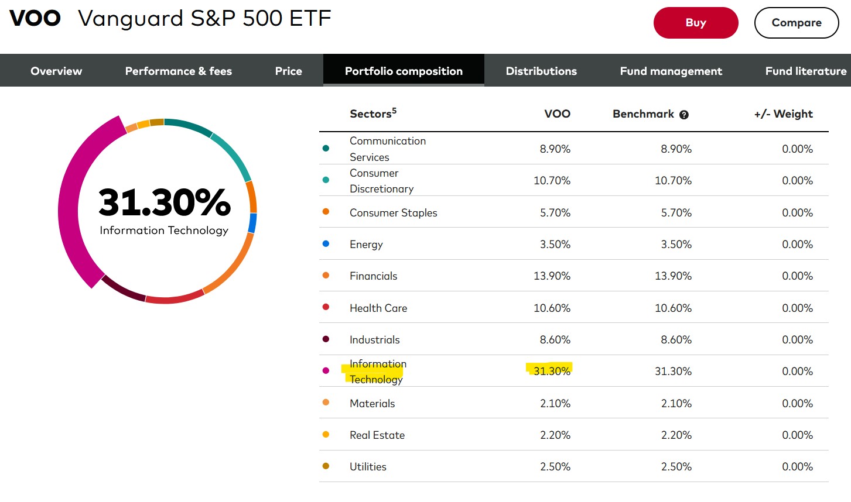The image size is (851, 502).
Task: Click the Information Technology magenta dot
Action: coord(326,370)
